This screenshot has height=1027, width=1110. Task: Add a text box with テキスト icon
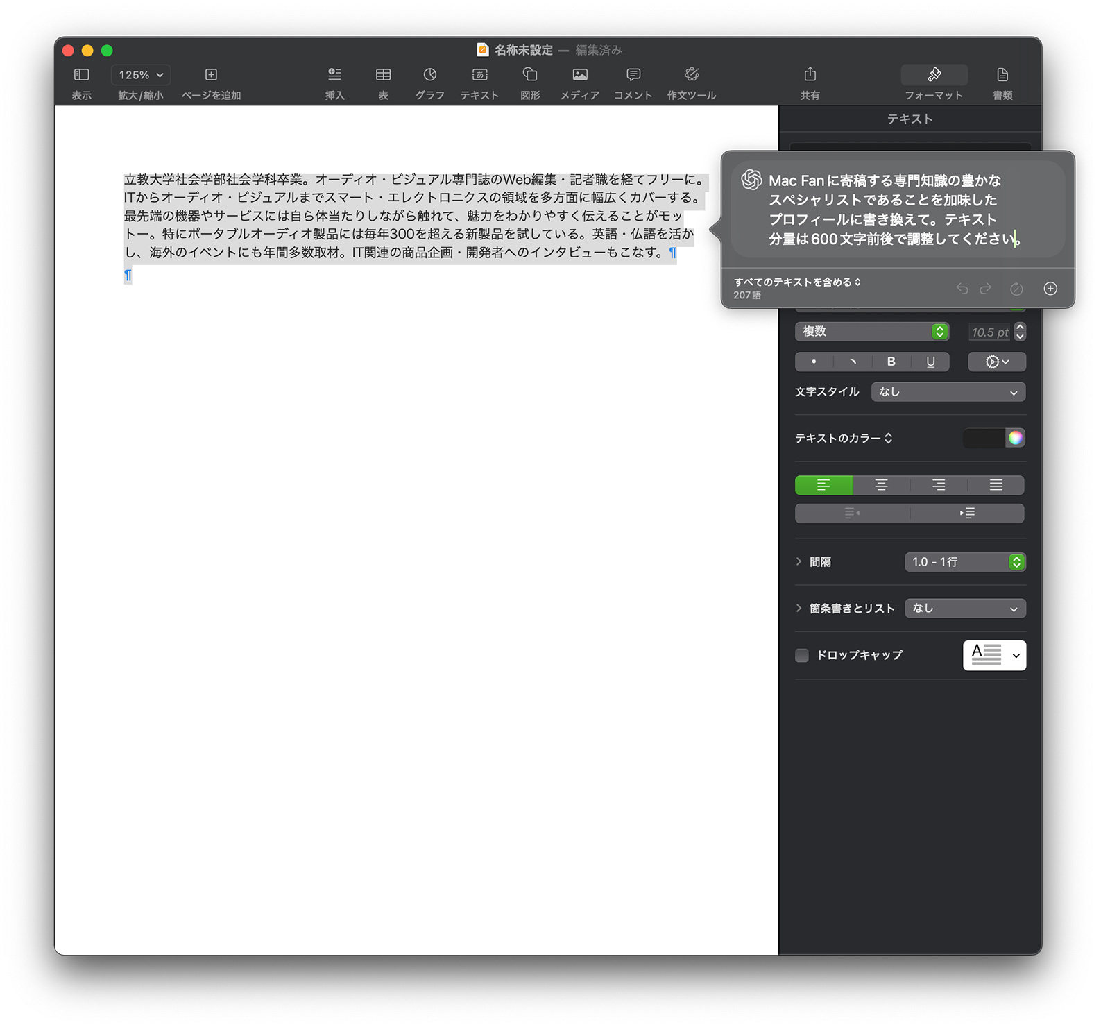(479, 74)
